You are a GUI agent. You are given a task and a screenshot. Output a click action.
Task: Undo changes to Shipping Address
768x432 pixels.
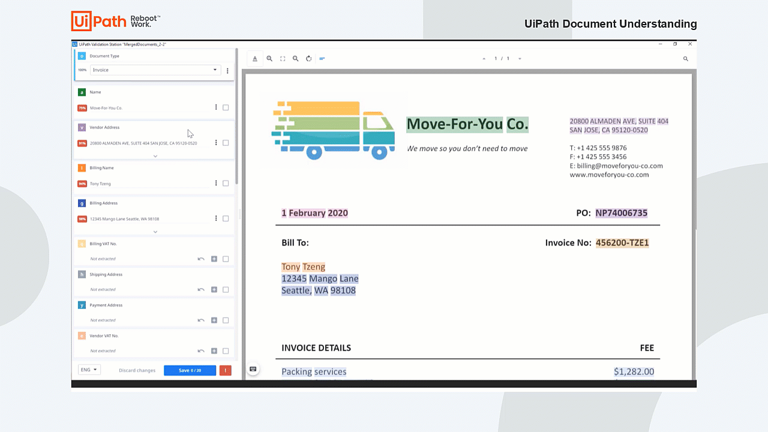(x=201, y=290)
